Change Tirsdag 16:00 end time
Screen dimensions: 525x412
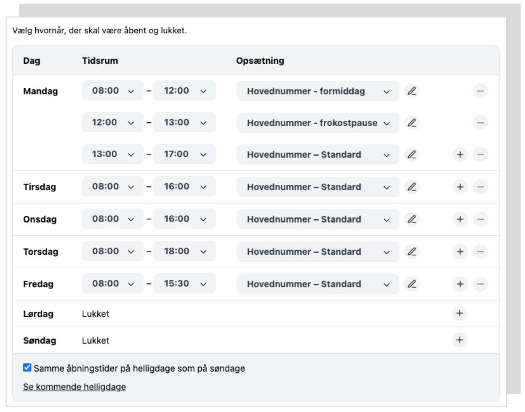pyautogui.click(x=185, y=187)
